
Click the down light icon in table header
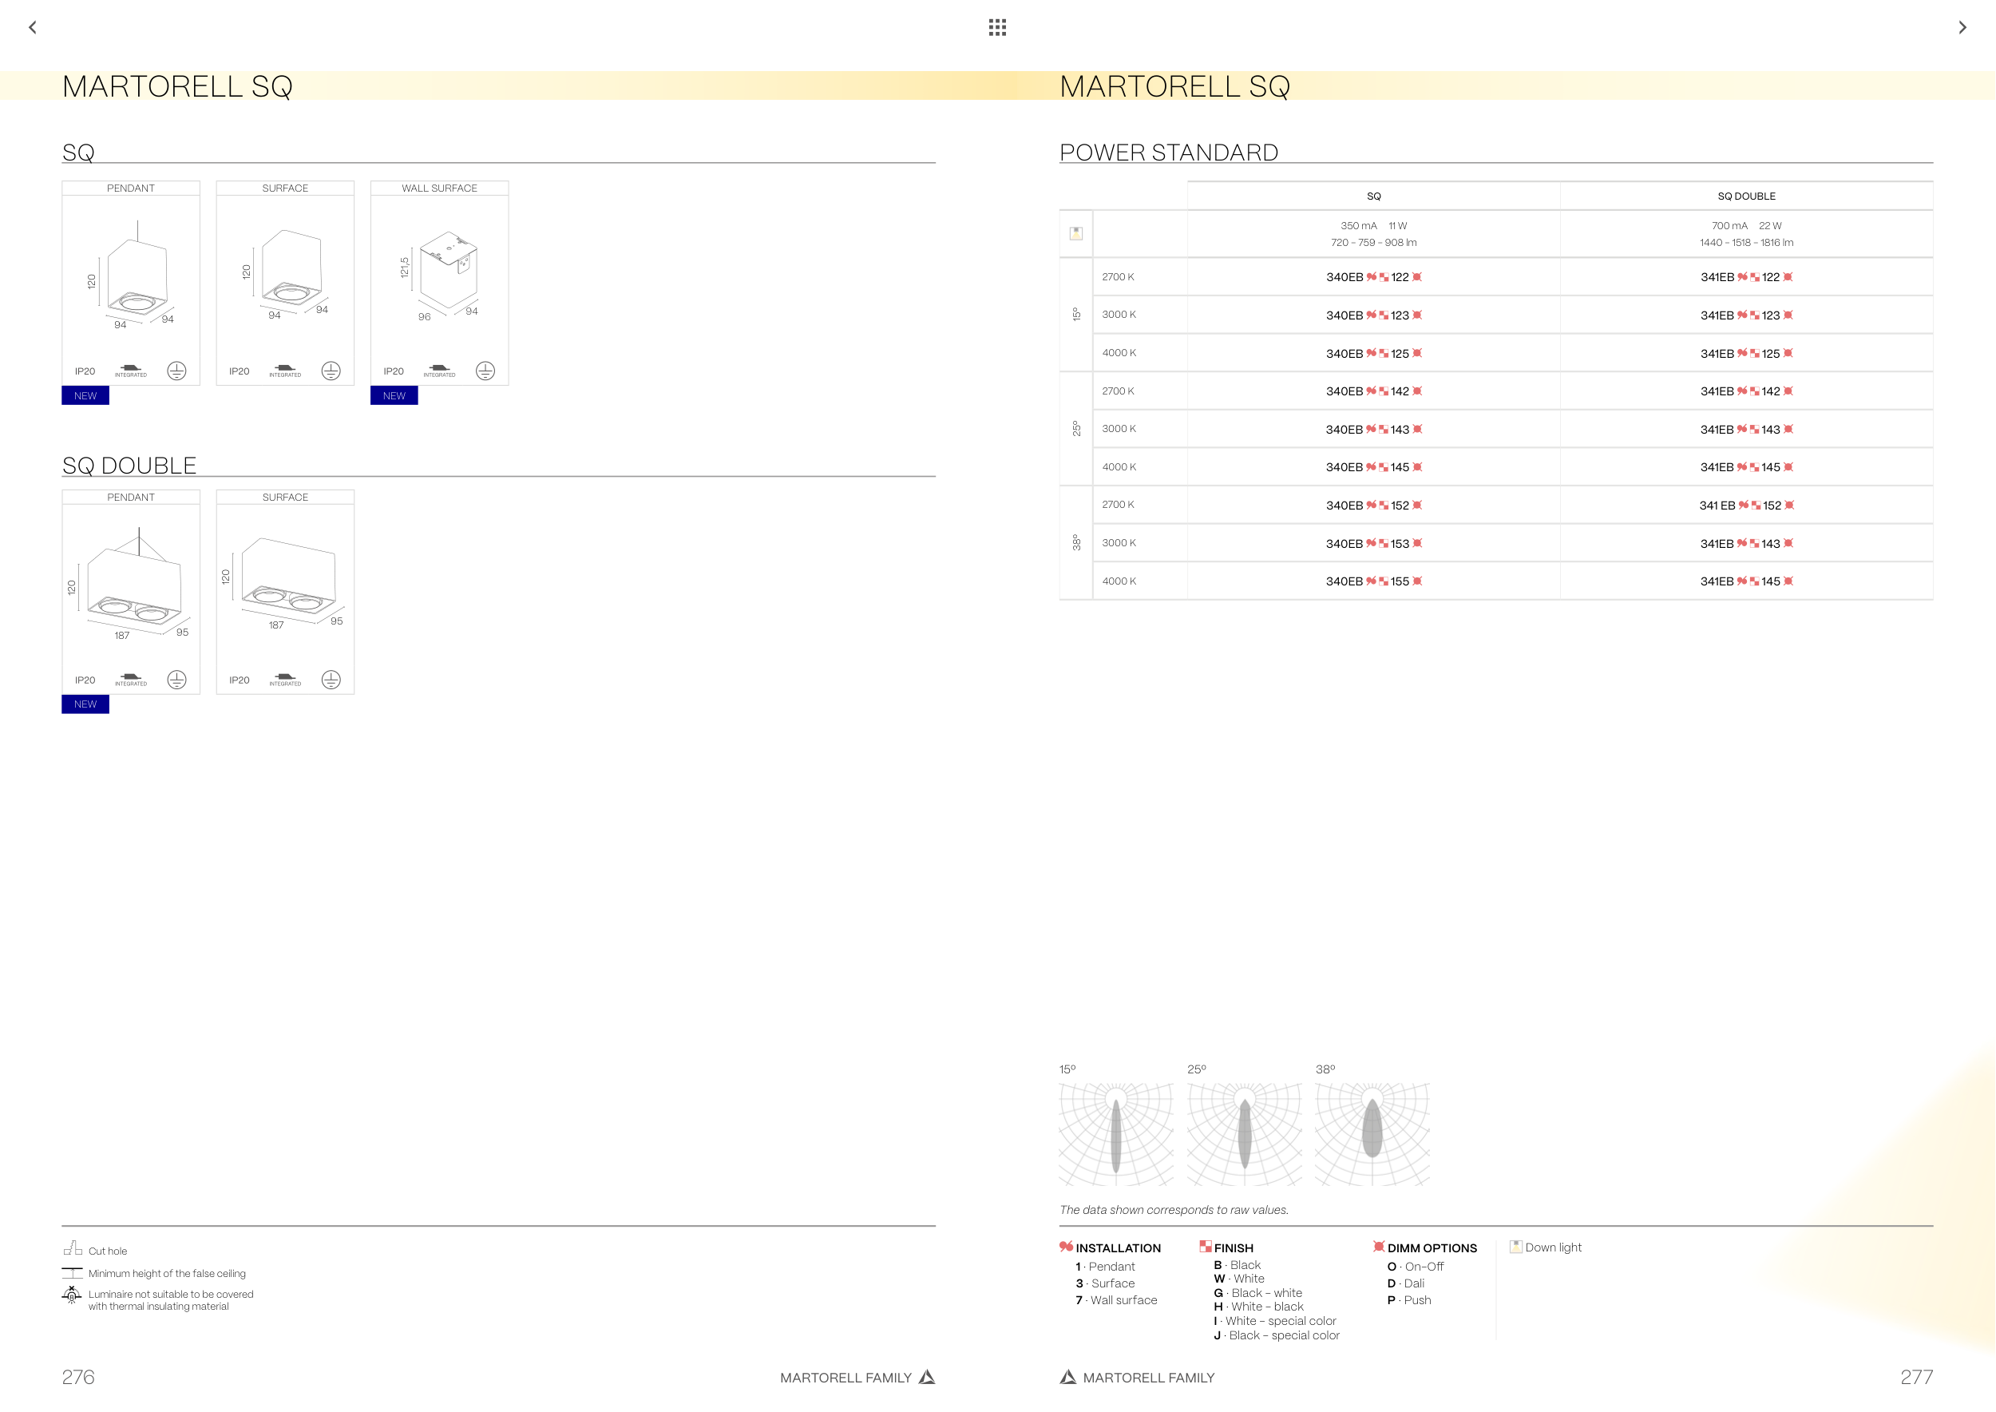1075,233
